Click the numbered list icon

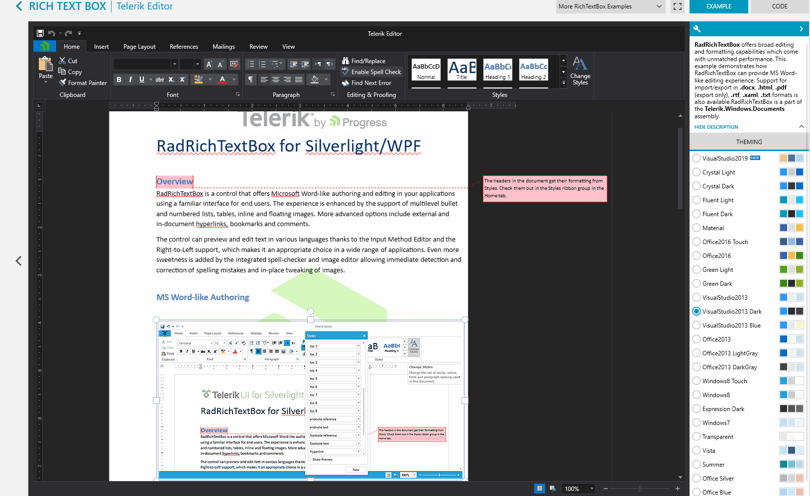[x=262, y=64]
